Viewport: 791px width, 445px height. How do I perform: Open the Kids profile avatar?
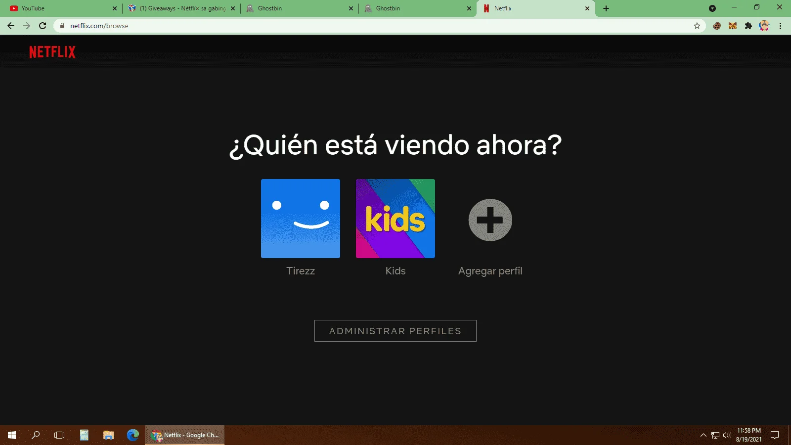(395, 219)
